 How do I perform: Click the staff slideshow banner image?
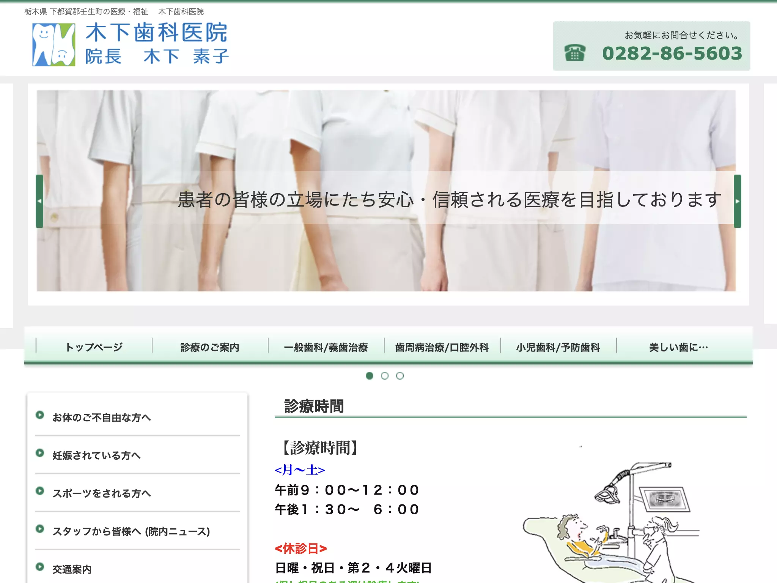click(386, 191)
